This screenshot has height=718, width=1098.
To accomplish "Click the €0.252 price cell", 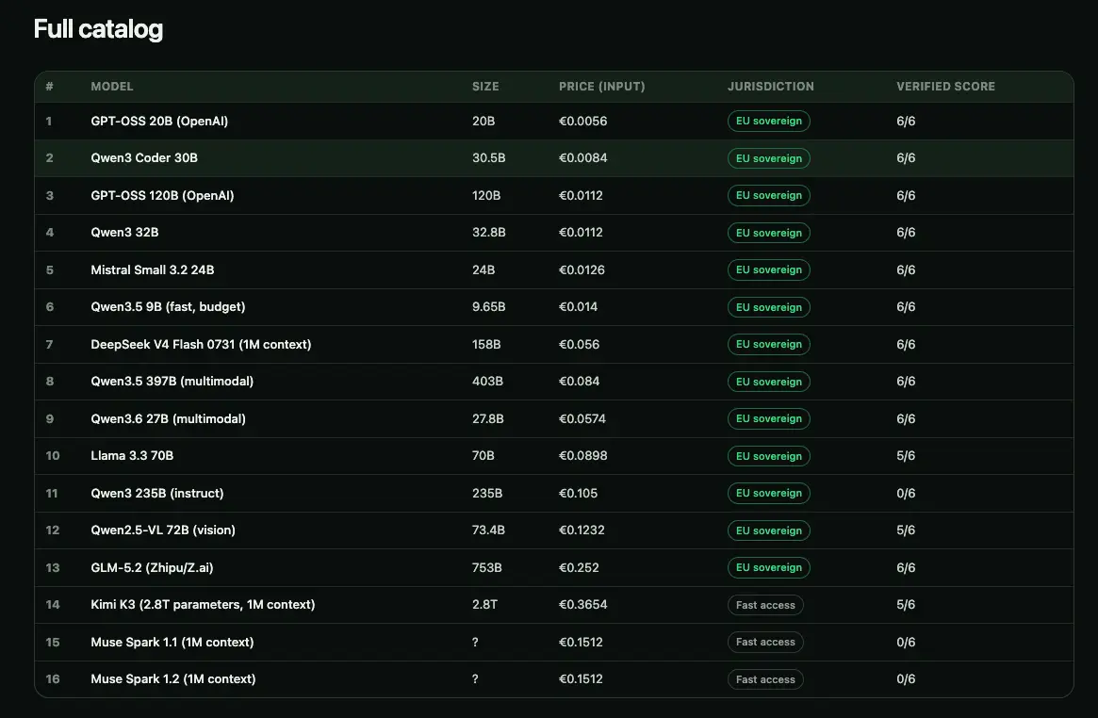I will pos(579,567).
